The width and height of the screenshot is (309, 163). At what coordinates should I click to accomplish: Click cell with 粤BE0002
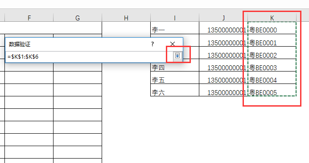pos(272,53)
